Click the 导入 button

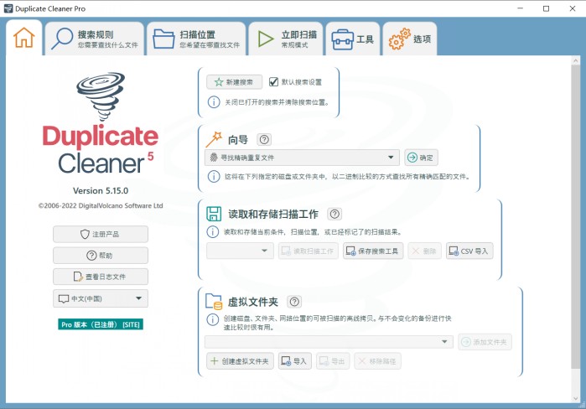click(x=295, y=361)
